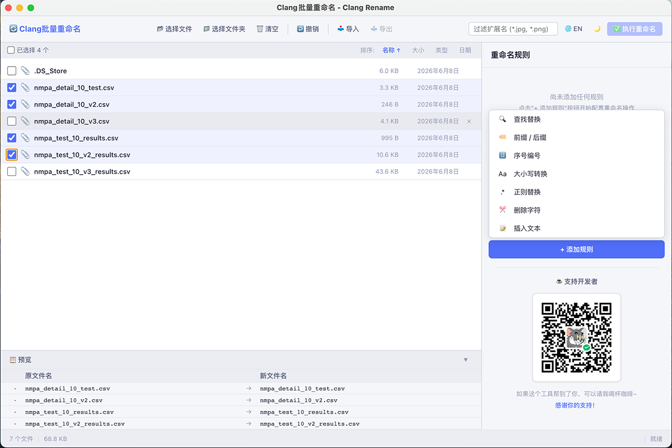Image resolution: width=672 pixels, height=448 pixels.
Task: Choose 大小写转换 from the rule menu
Action: [576, 174]
